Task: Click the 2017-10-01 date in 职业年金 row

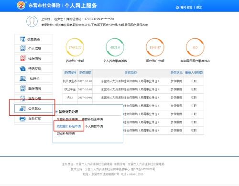Action: 85,89
